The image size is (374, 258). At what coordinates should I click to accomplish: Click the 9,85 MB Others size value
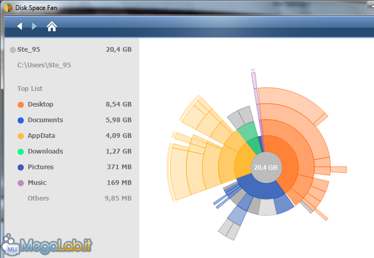(118, 198)
